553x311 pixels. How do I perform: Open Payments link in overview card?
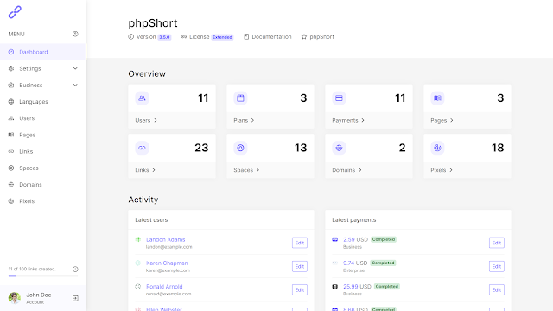pos(348,120)
